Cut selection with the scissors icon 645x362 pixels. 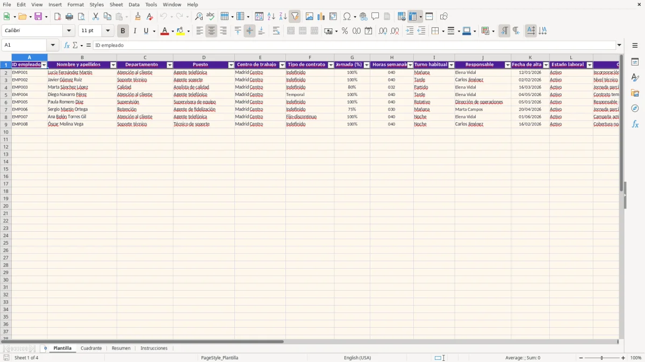96,17
